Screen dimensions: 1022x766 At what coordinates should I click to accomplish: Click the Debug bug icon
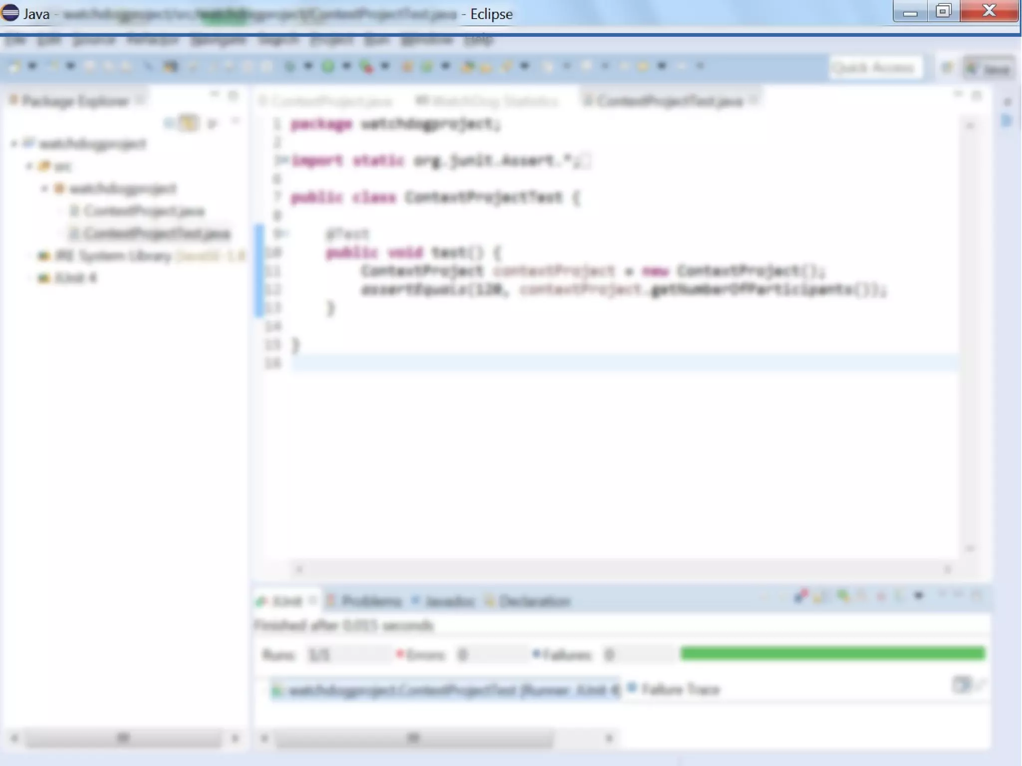tap(289, 66)
